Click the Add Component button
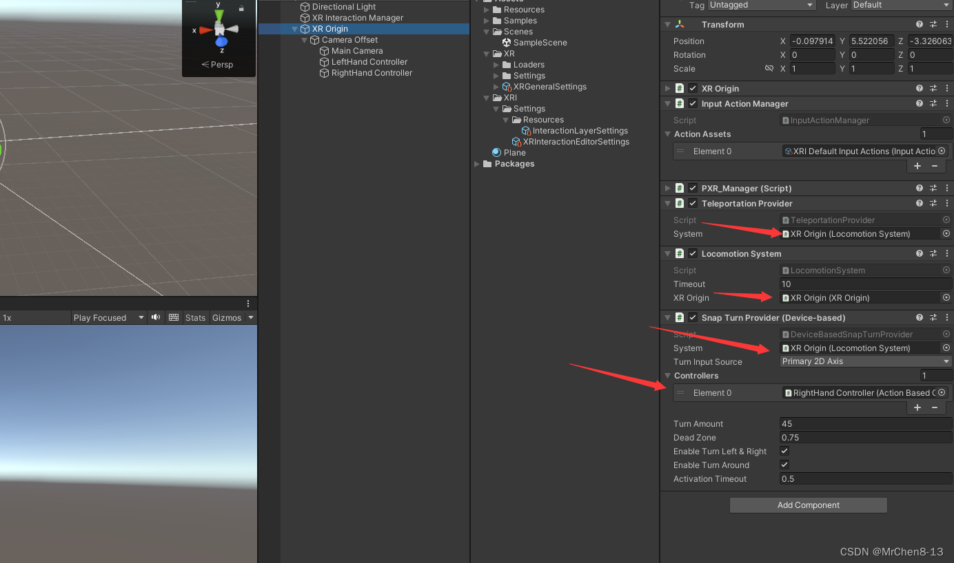Viewport: 954px width, 563px height. point(808,504)
